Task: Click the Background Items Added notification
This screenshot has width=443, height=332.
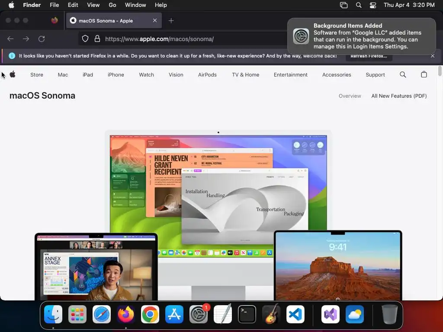Action: click(x=361, y=36)
